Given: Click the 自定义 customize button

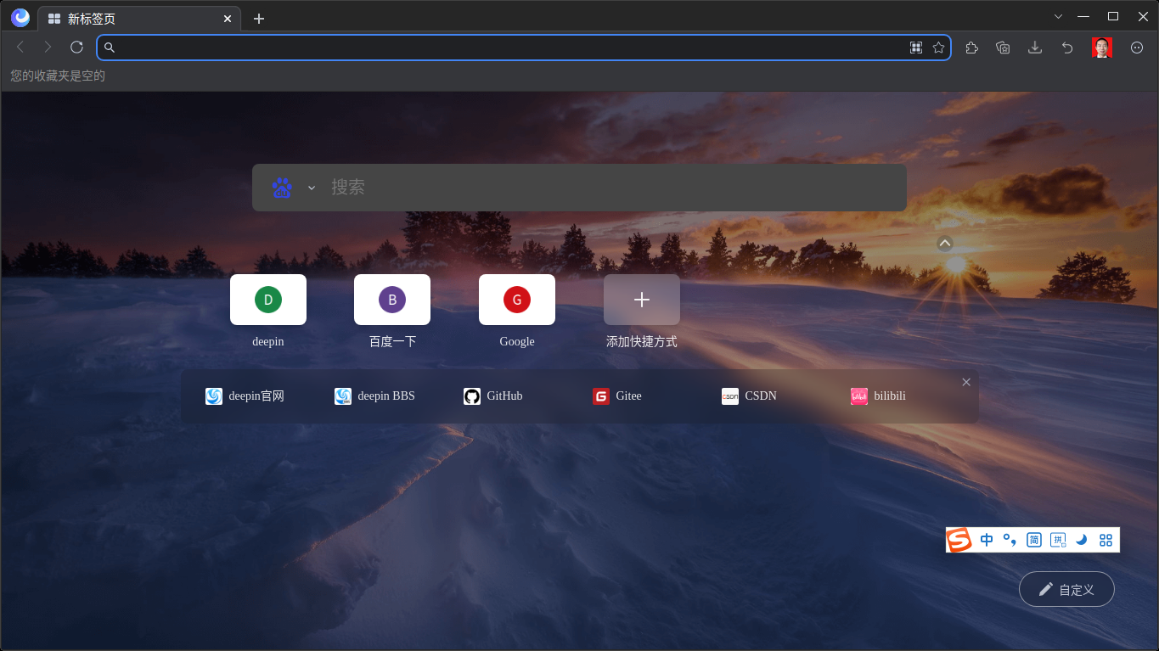Looking at the screenshot, I should pyautogui.click(x=1066, y=589).
